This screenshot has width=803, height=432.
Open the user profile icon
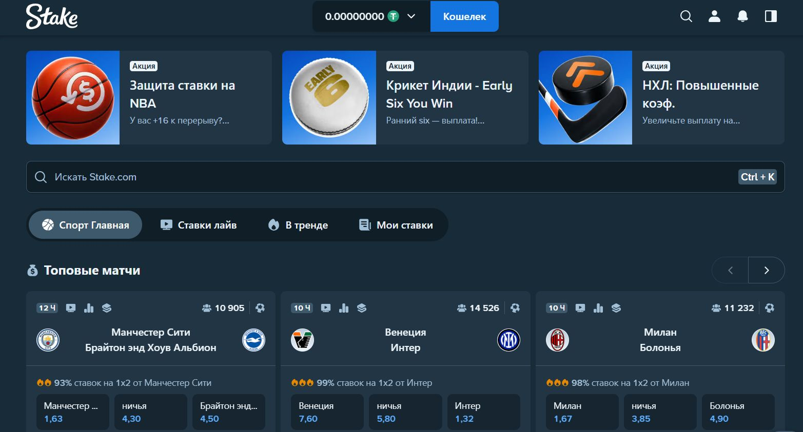pos(714,16)
